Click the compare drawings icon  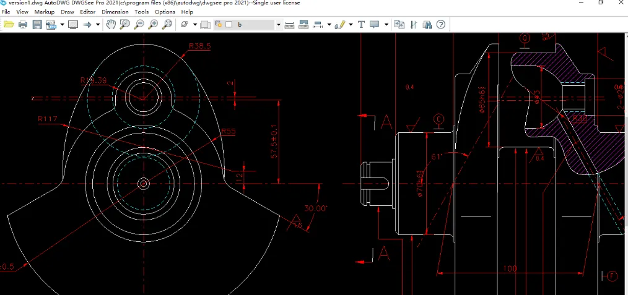coord(399,25)
